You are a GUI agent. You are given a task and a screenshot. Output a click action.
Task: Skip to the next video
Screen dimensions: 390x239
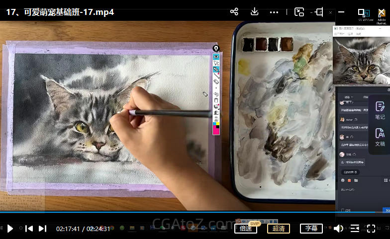click(43, 229)
